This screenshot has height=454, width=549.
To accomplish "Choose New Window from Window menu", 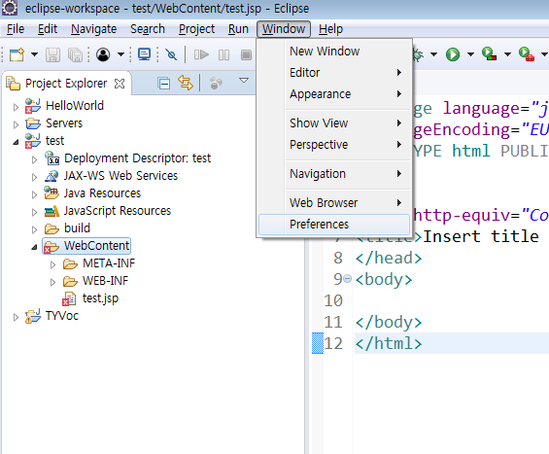I will click(334, 52).
